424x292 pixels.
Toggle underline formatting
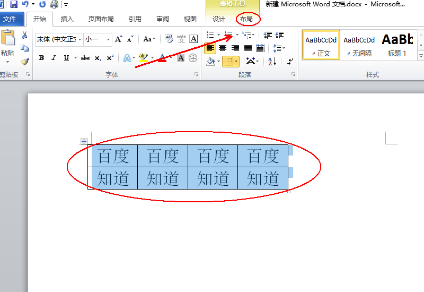pos(67,58)
